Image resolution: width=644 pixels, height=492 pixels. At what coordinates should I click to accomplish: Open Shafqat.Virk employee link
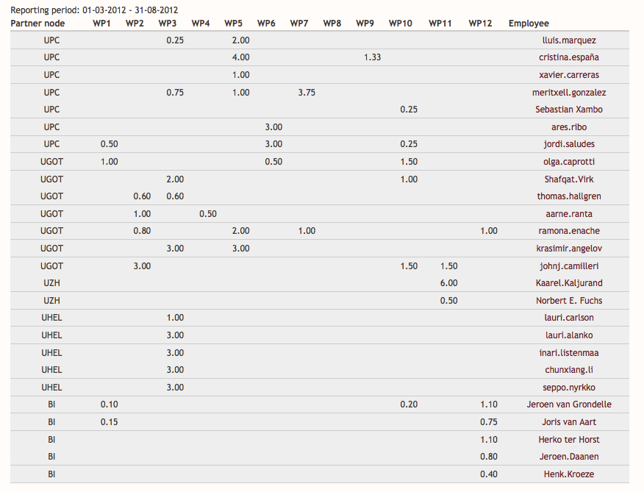(569, 179)
